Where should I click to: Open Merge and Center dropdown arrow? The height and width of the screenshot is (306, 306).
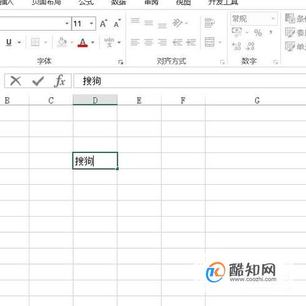tap(220, 42)
